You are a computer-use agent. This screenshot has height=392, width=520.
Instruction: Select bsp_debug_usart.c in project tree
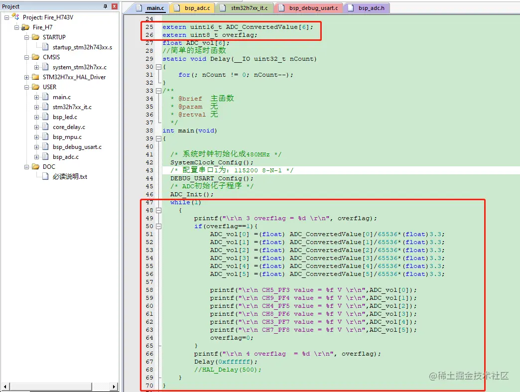tap(77, 147)
